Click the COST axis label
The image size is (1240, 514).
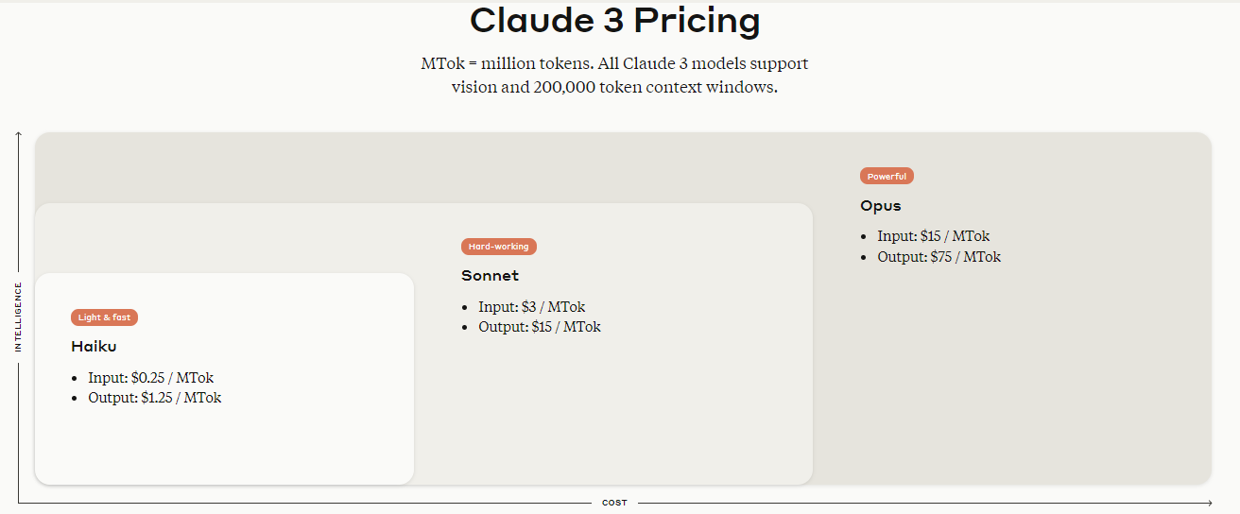(614, 503)
